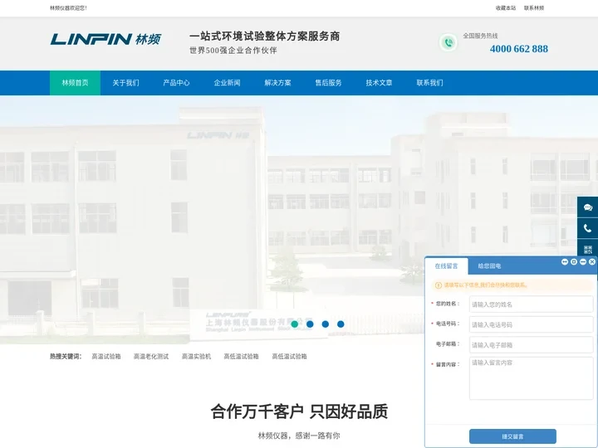Focus the 电子邮箱 input field
The height and width of the screenshot is (448, 598).
[532, 345]
